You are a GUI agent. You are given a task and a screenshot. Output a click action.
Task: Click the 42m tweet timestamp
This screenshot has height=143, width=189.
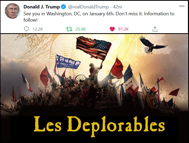coord(117,7)
